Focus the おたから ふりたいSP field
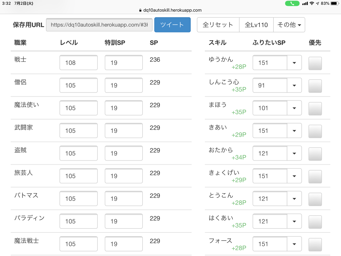The image size is (341, 256). click(x=270, y=153)
